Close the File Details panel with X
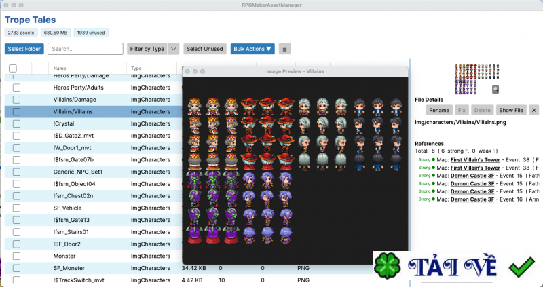The height and width of the screenshot is (287, 543). point(533,110)
